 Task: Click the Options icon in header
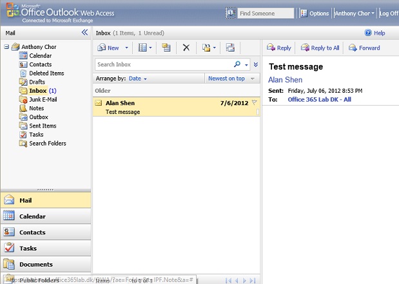click(304, 14)
